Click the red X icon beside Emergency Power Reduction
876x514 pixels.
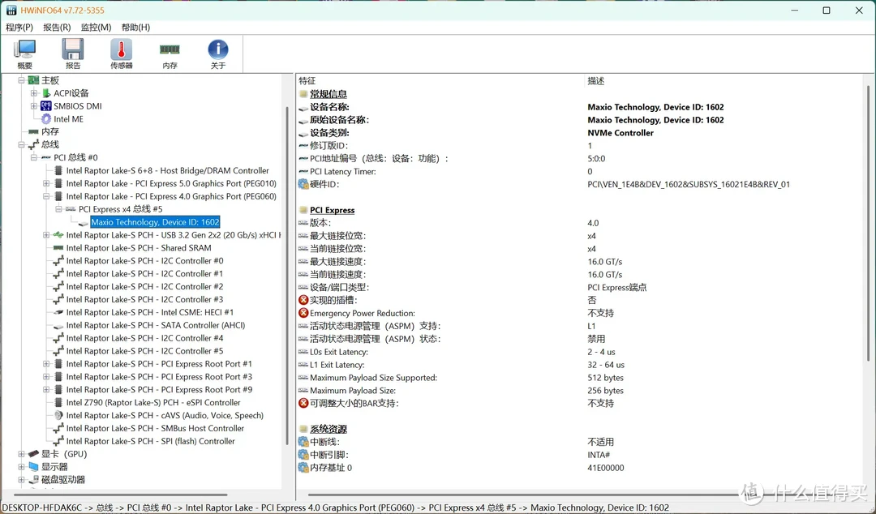[x=303, y=313]
